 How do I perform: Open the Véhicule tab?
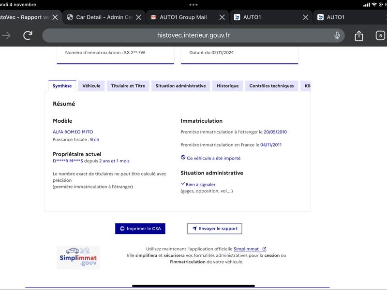pyautogui.click(x=91, y=86)
